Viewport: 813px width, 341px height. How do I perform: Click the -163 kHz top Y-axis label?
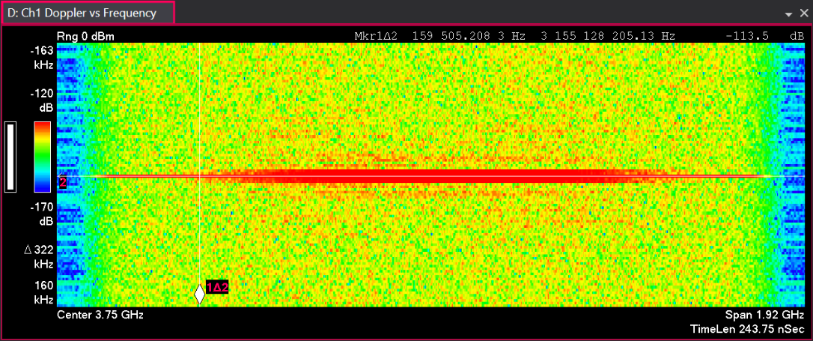42,57
